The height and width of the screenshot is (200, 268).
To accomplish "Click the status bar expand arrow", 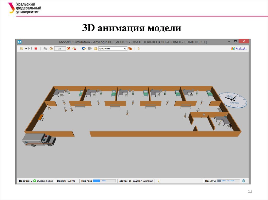I will [159, 181].
